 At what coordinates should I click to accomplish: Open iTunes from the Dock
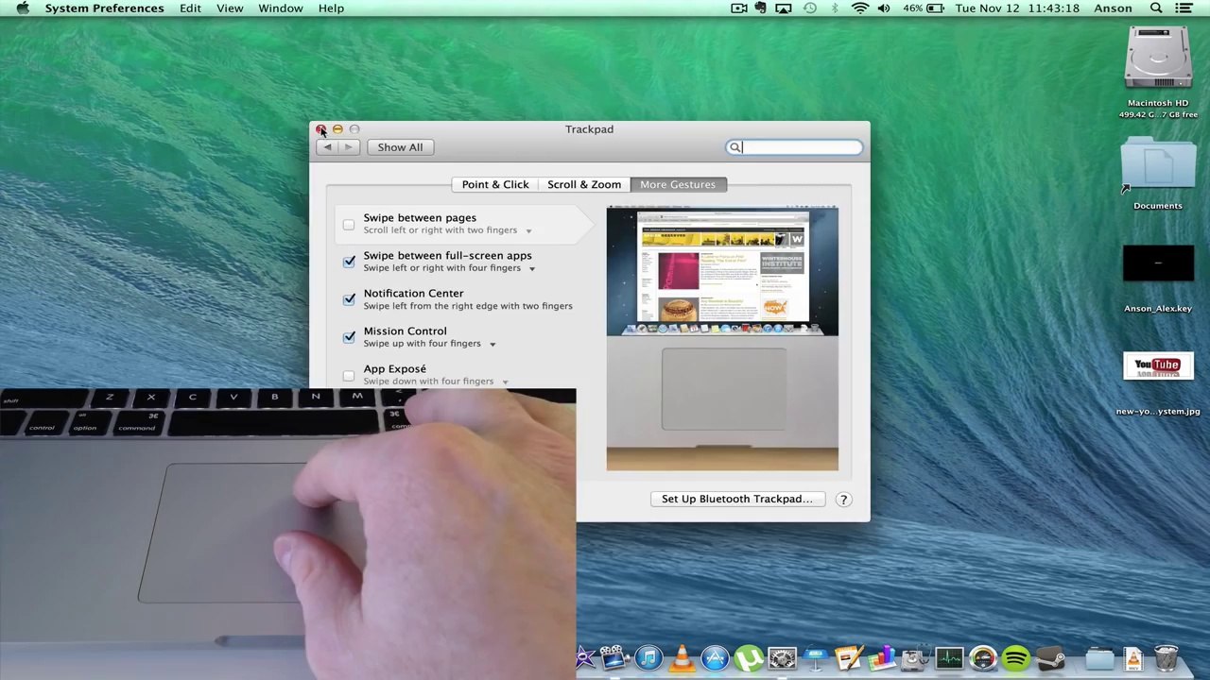(648, 657)
